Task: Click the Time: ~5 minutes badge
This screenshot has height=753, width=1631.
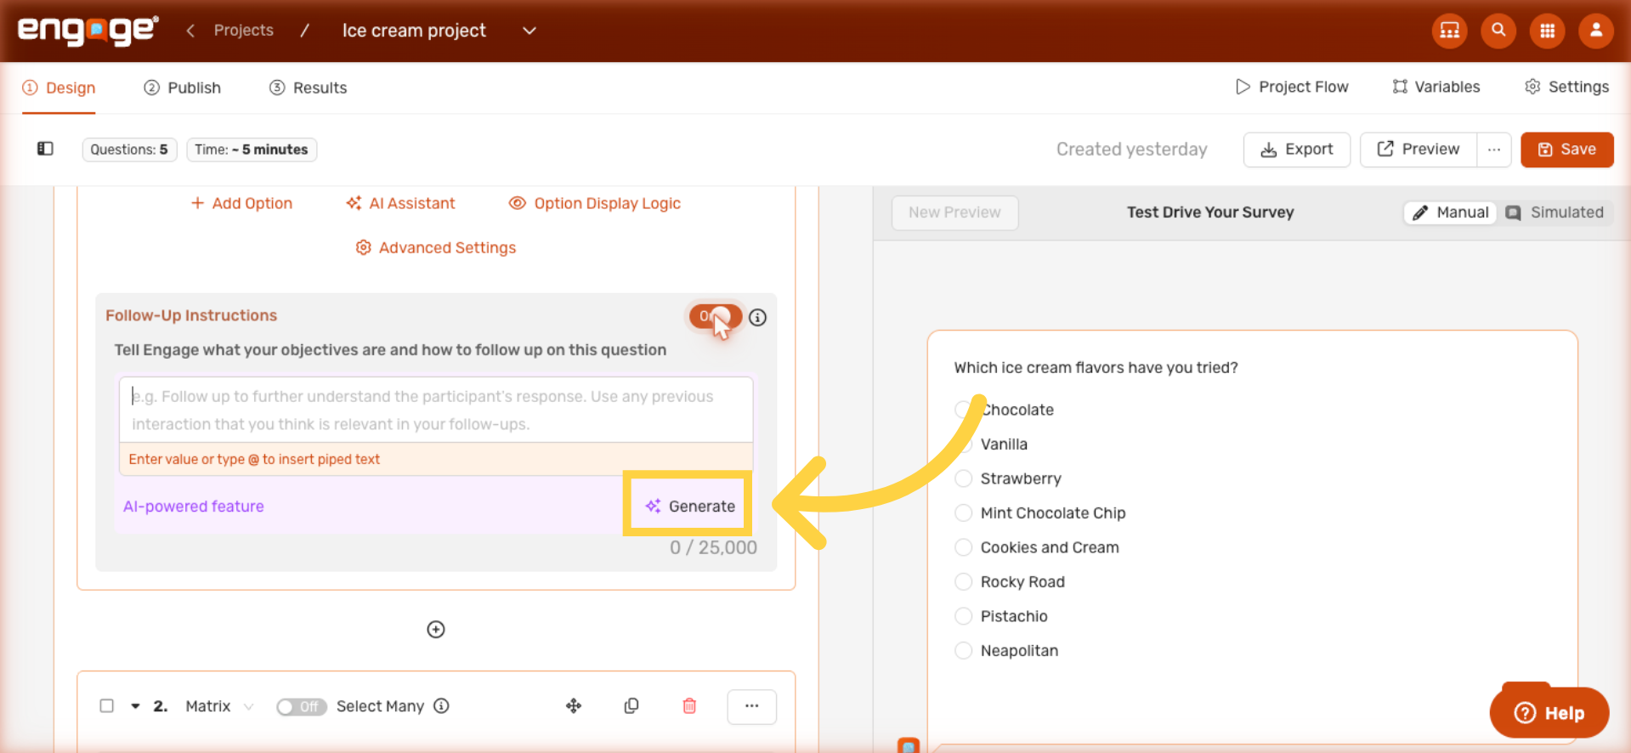Action: (x=252, y=150)
